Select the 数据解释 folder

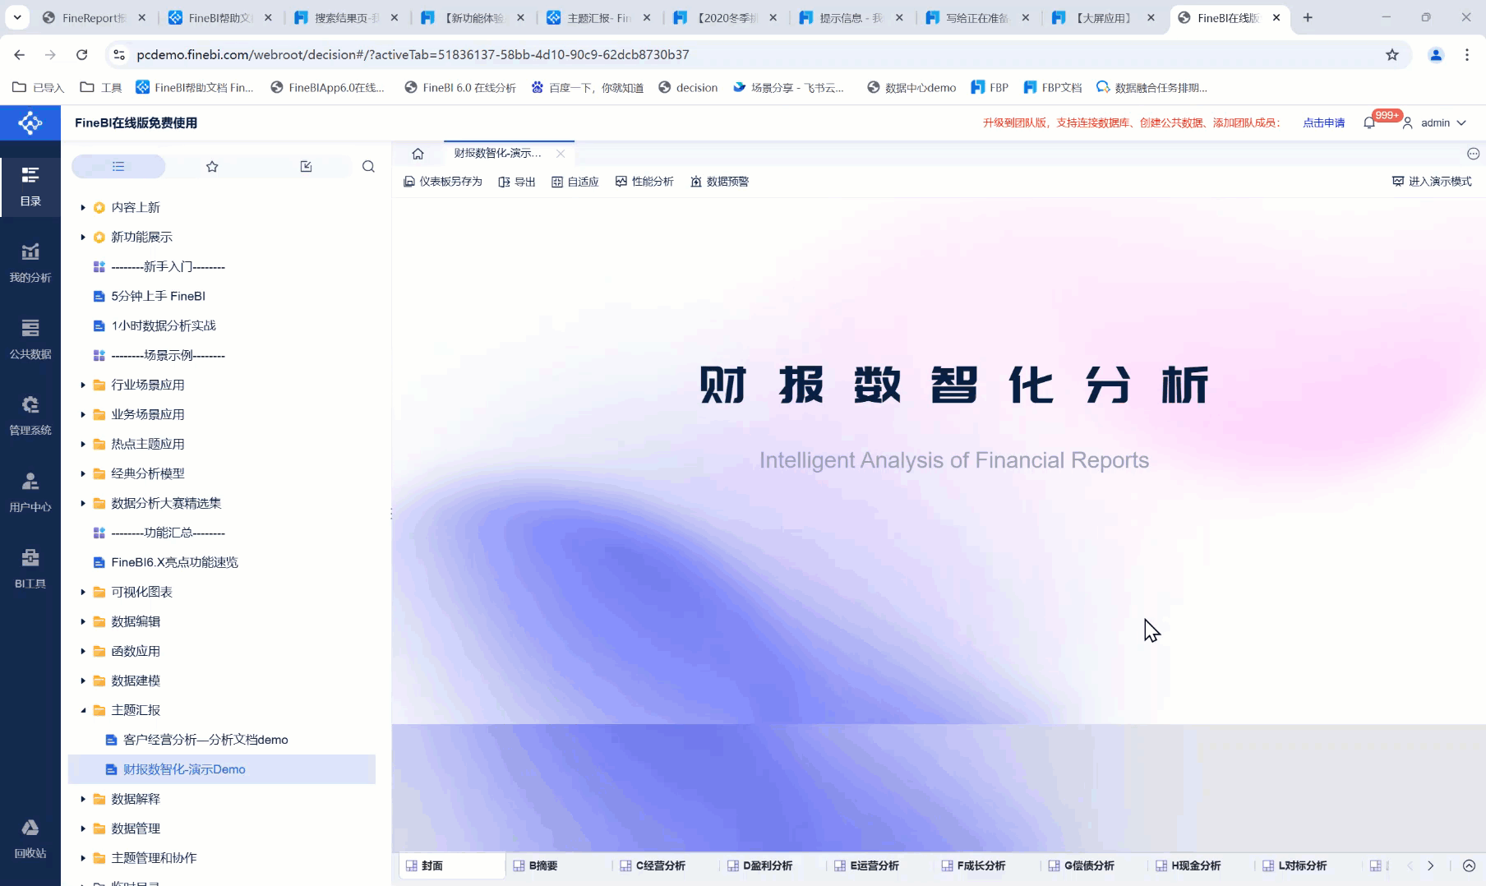coord(136,800)
